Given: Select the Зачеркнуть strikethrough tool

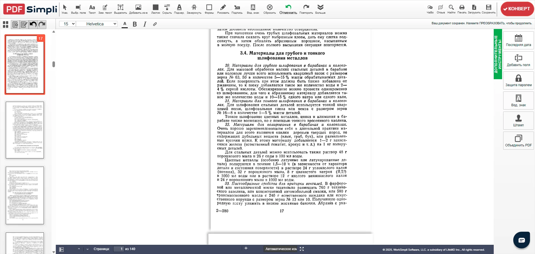Looking at the screenshot, I should [x=194, y=9].
